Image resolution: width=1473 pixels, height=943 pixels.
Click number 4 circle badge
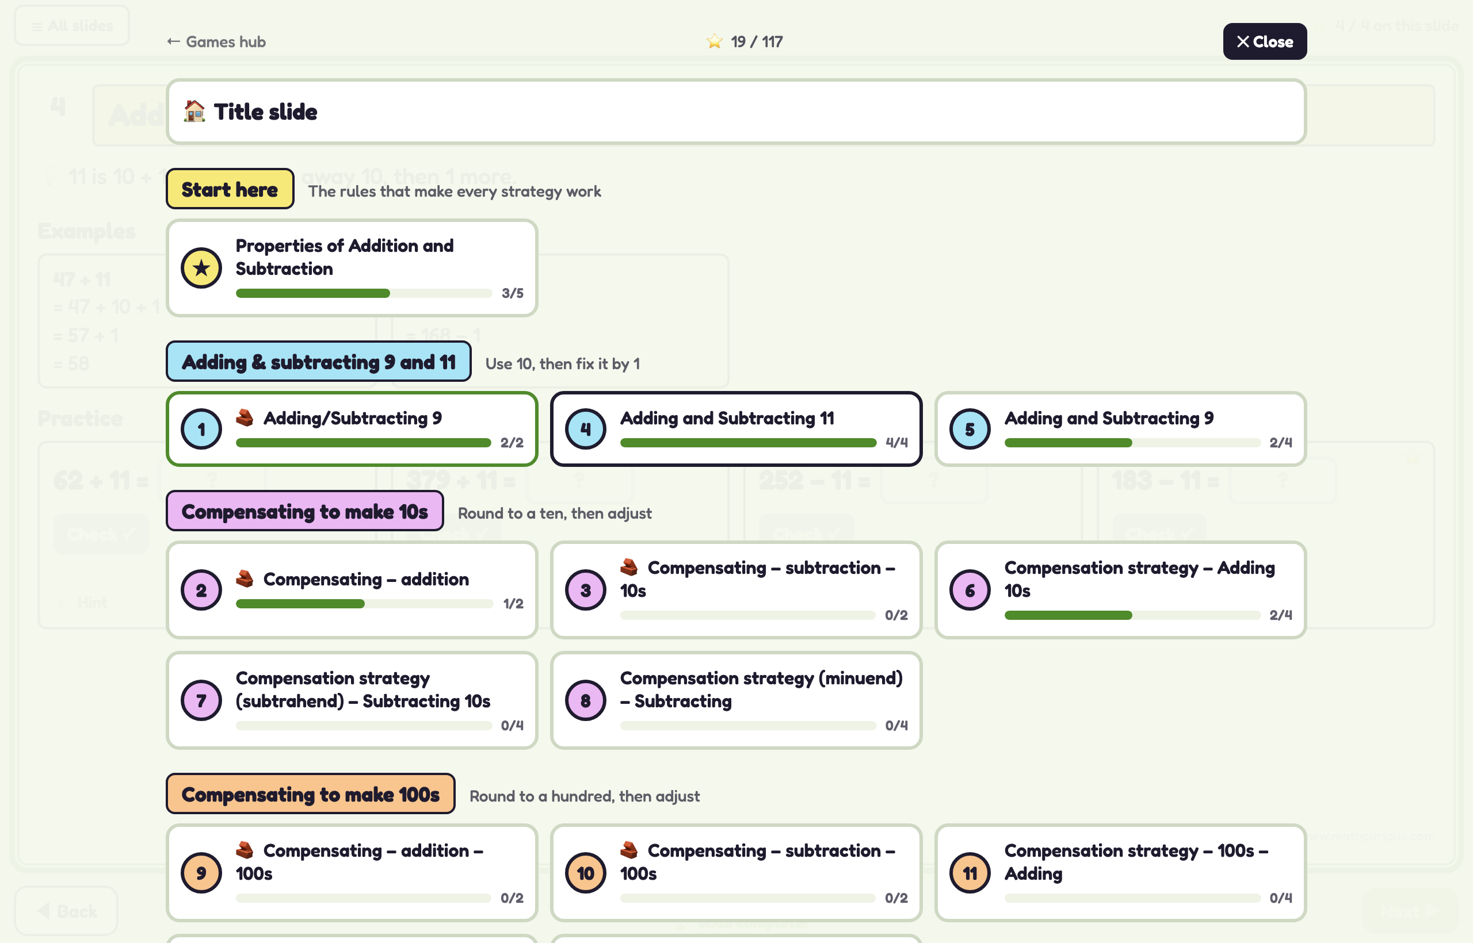point(585,430)
